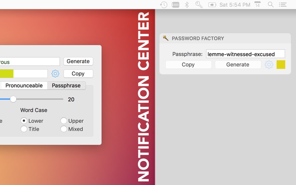Image resolution: width=296 pixels, height=185 pixels.
Task: Click Copy in the app window
Action: 78,74
